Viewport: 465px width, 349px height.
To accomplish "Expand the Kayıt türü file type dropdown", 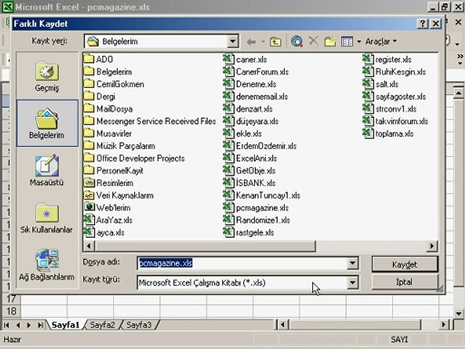I will pyautogui.click(x=352, y=283).
